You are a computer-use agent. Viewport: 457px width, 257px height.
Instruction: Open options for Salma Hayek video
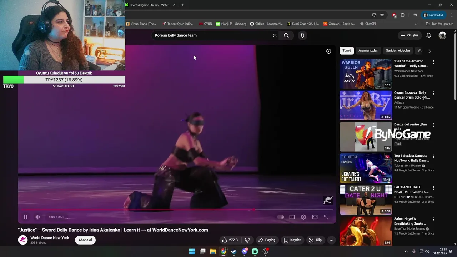pos(433,220)
